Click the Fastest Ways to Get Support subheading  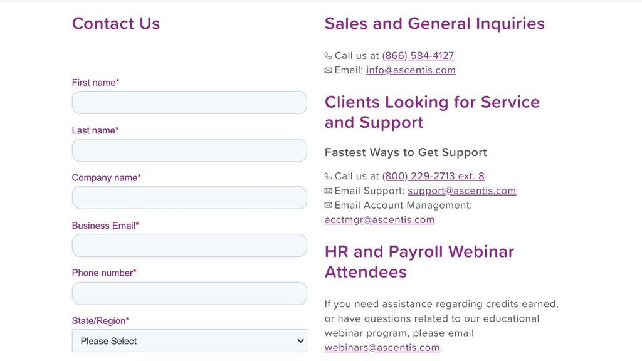click(x=406, y=152)
